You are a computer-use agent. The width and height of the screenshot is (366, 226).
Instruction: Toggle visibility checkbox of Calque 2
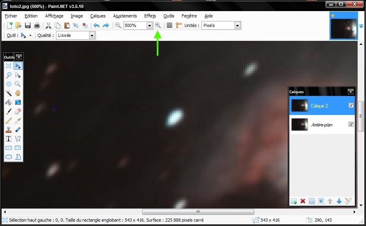[351, 105]
